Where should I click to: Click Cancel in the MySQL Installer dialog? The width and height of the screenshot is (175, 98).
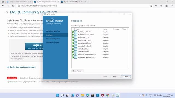(x=126, y=77)
